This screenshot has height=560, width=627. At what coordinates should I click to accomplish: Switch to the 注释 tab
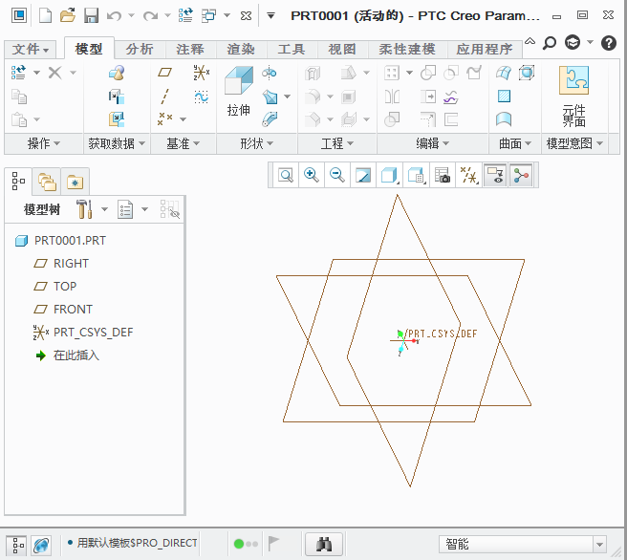point(190,50)
